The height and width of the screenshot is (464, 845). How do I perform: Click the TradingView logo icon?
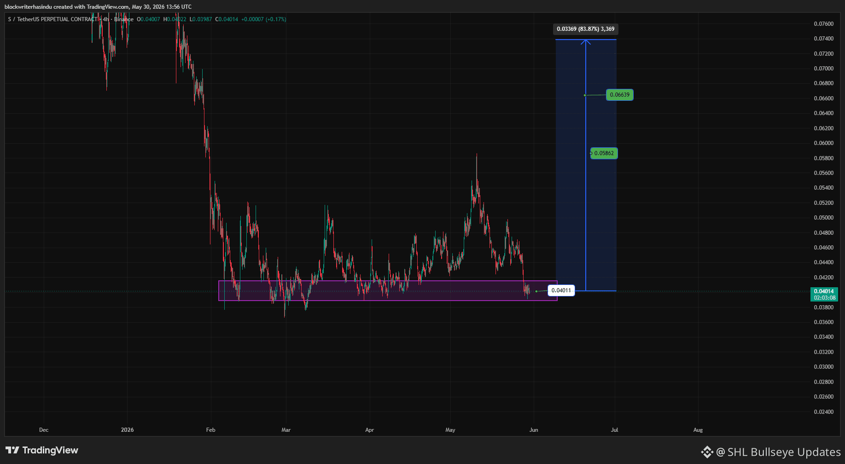[x=12, y=450]
